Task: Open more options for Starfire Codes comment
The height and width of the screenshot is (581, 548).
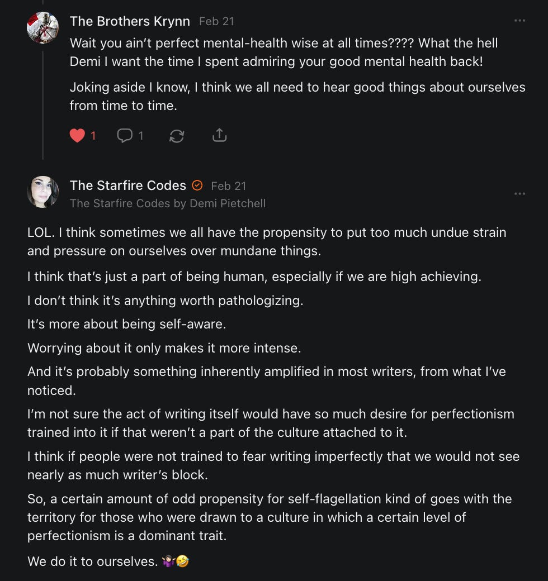Action: pos(519,194)
